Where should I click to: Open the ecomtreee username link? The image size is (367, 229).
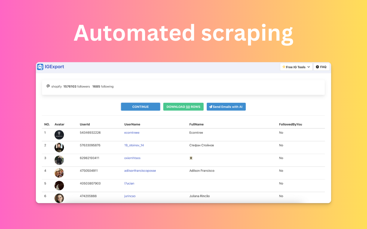(x=132, y=133)
